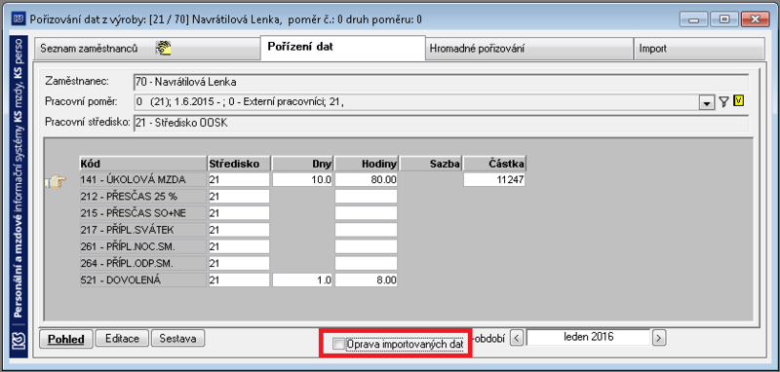Click Hodiny cell for 264 - PŘÍPL.ODP.SM.
Screen dimensions: 780x372
click(367, 263)
